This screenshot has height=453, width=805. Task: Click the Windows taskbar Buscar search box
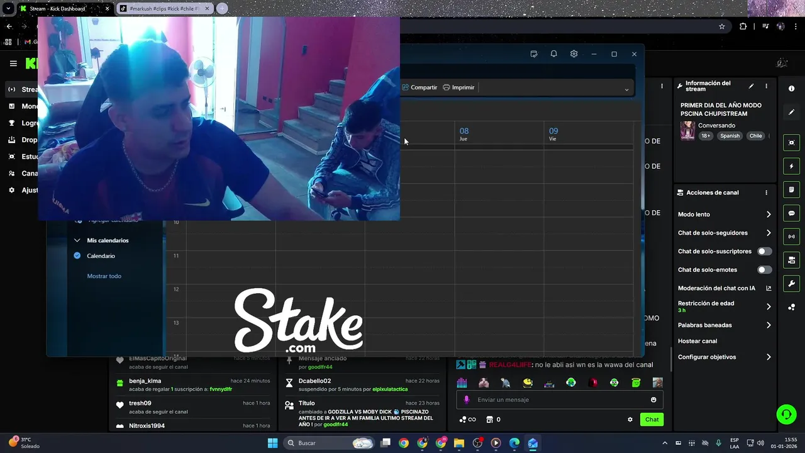328,443
